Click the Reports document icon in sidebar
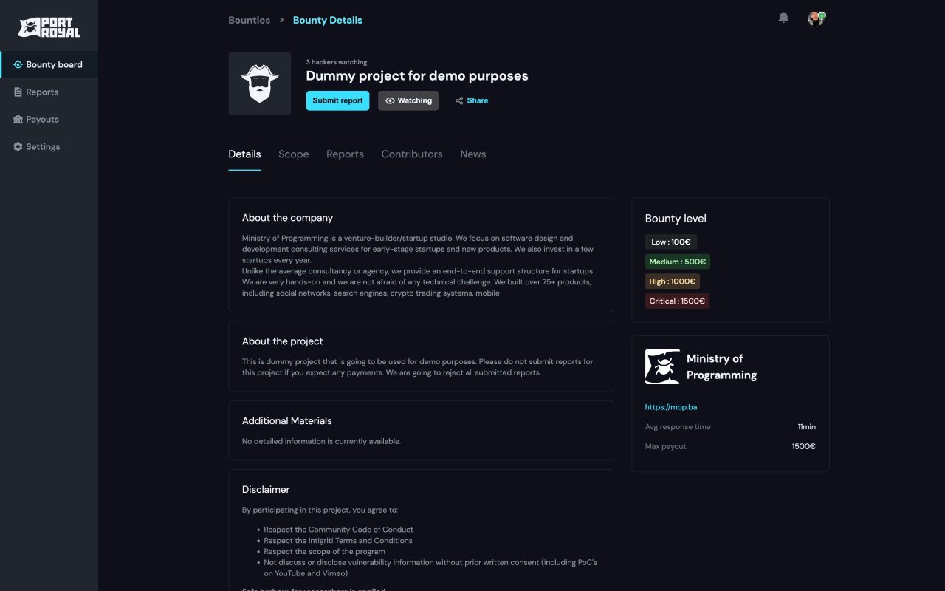The image size is (945, 591). pyautogui.click(x=18, y=92)
